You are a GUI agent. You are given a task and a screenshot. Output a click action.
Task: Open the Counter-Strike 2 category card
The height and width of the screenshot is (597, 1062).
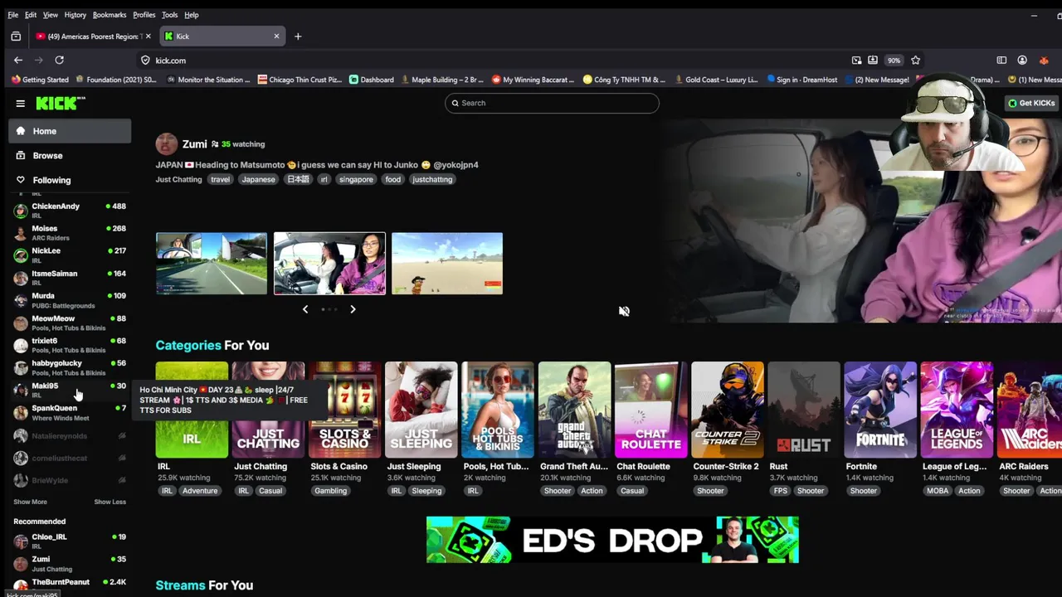[x=727, y=410]
